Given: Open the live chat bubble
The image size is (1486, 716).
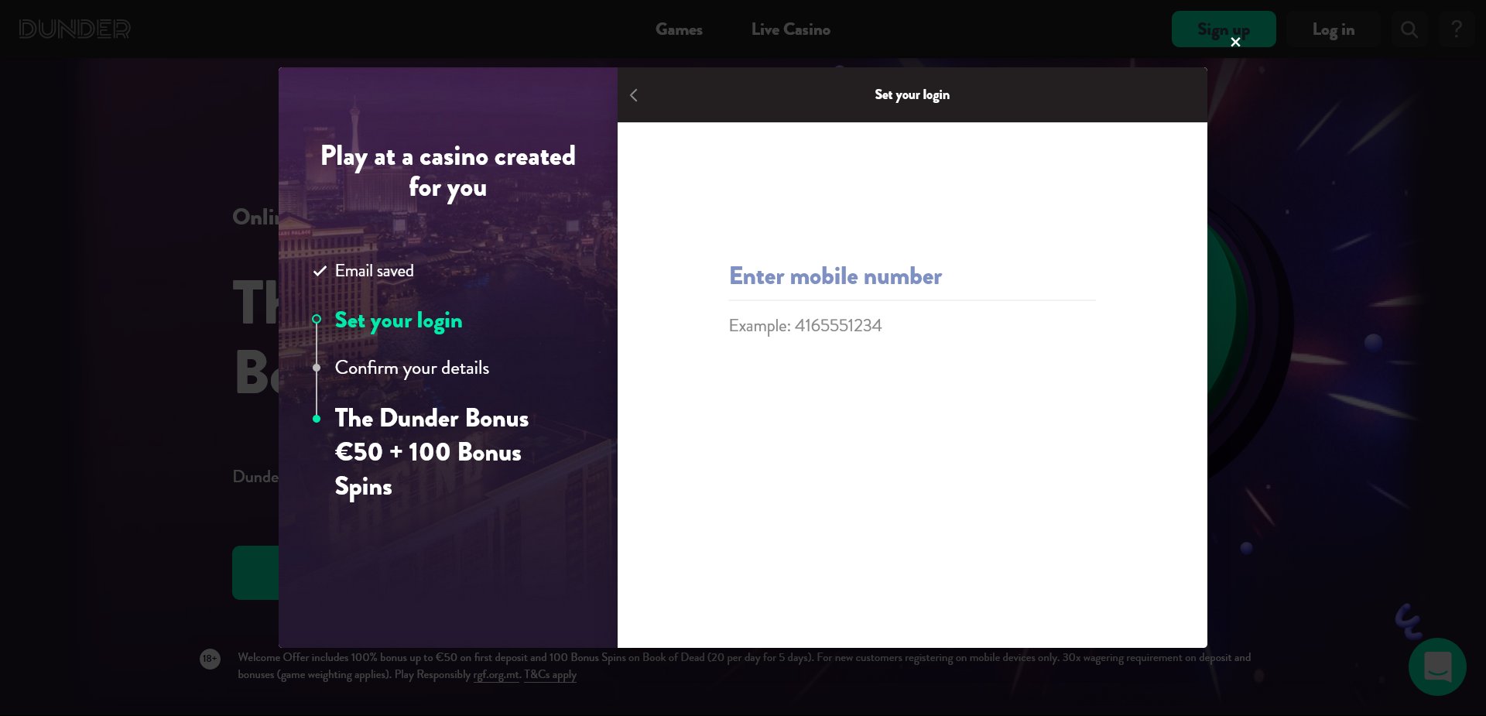Looking at the screenshot, I should (x=1437, y=666).
